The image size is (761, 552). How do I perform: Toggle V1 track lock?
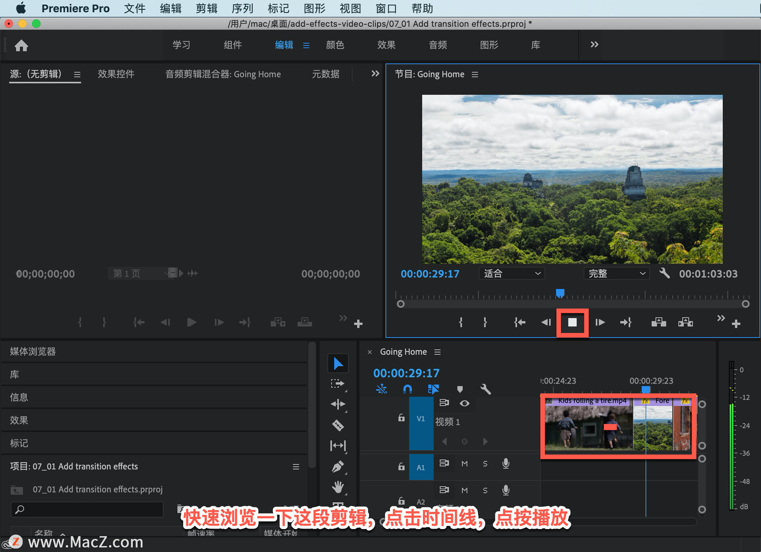pyautogui.click(x=401, y=418)
